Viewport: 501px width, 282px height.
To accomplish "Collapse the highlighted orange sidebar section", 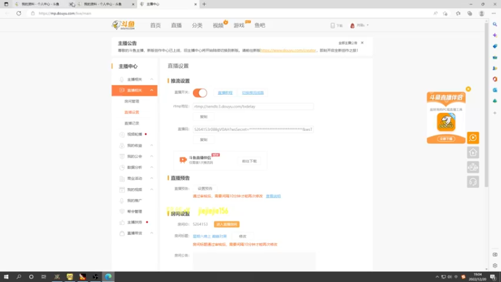I will tap(152, 90).
